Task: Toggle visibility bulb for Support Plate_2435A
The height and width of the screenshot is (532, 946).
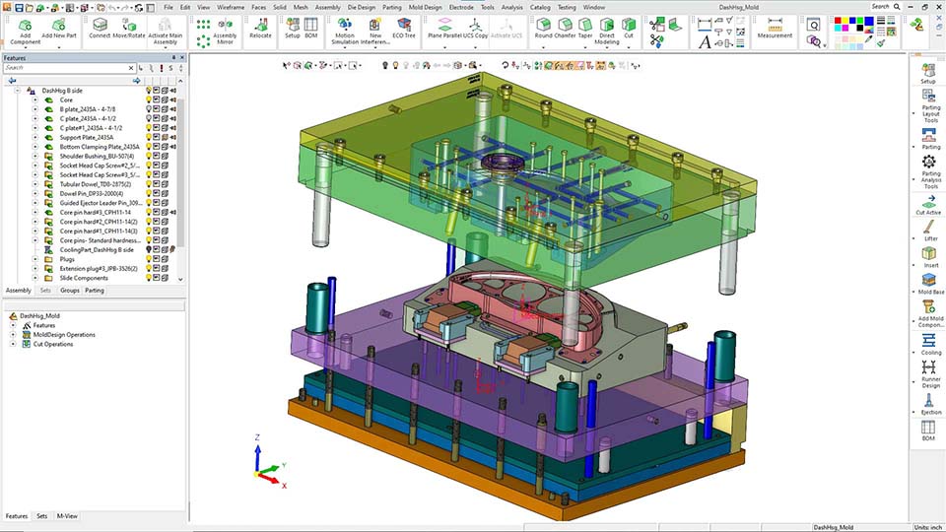Action: click(x=150, y=137)
